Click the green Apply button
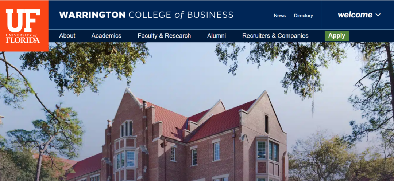Image resolution: width=394 pixels, height=181 pixels. click(337, 36)
